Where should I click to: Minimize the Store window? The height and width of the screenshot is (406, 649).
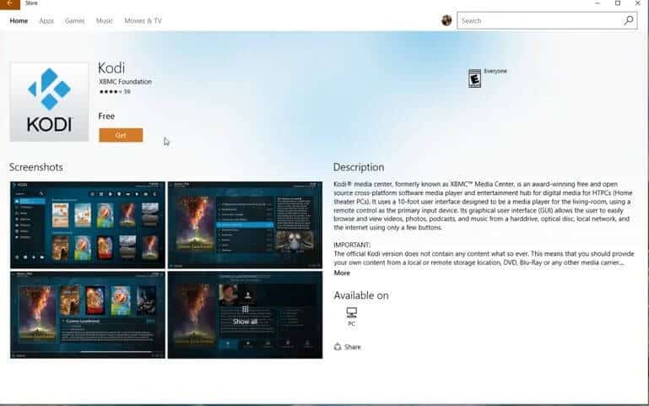[x=598, y=3]
